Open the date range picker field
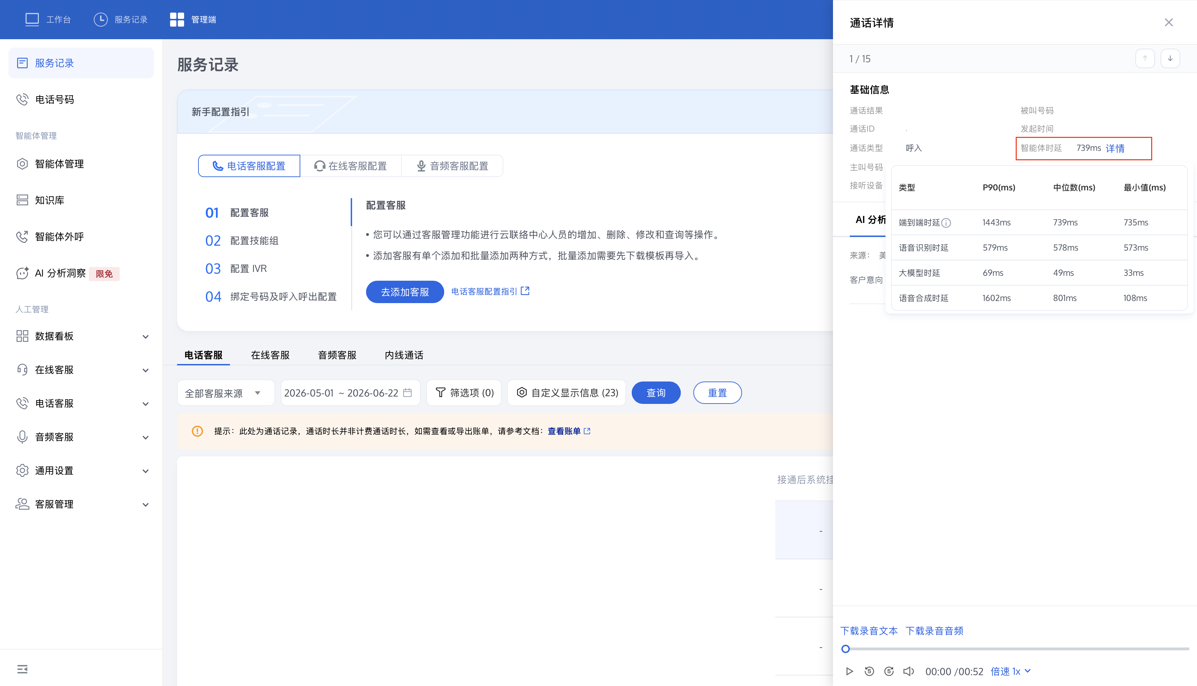The width and height of the screenshot is (1197, 686). (350, 393)
